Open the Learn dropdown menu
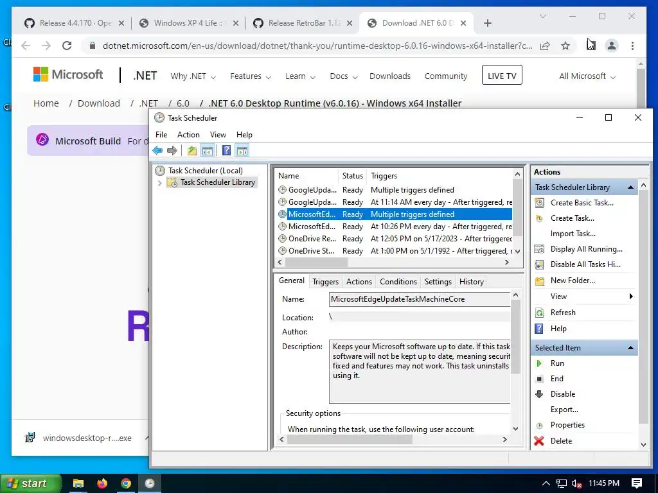This screenshot has height=493, width=658. (x=301, y=76)
